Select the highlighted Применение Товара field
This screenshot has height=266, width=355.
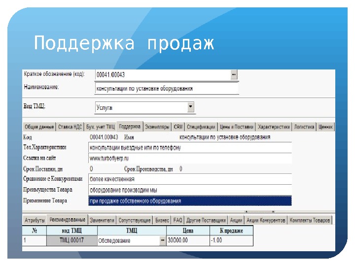coord(190,201)
